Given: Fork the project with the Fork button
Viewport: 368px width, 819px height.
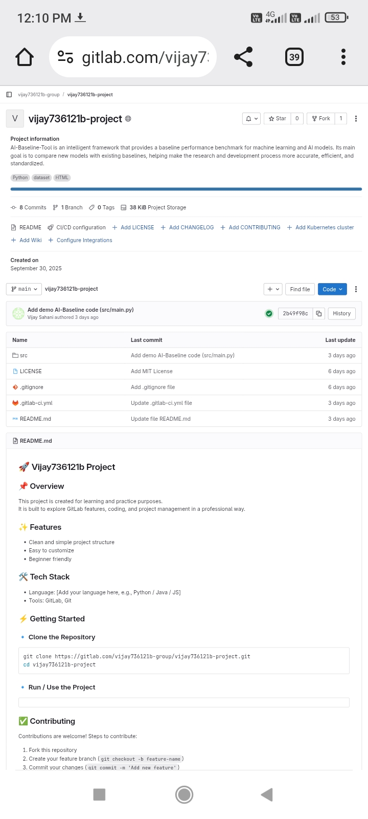Looking at the screenshot, I should click(321, 119).
